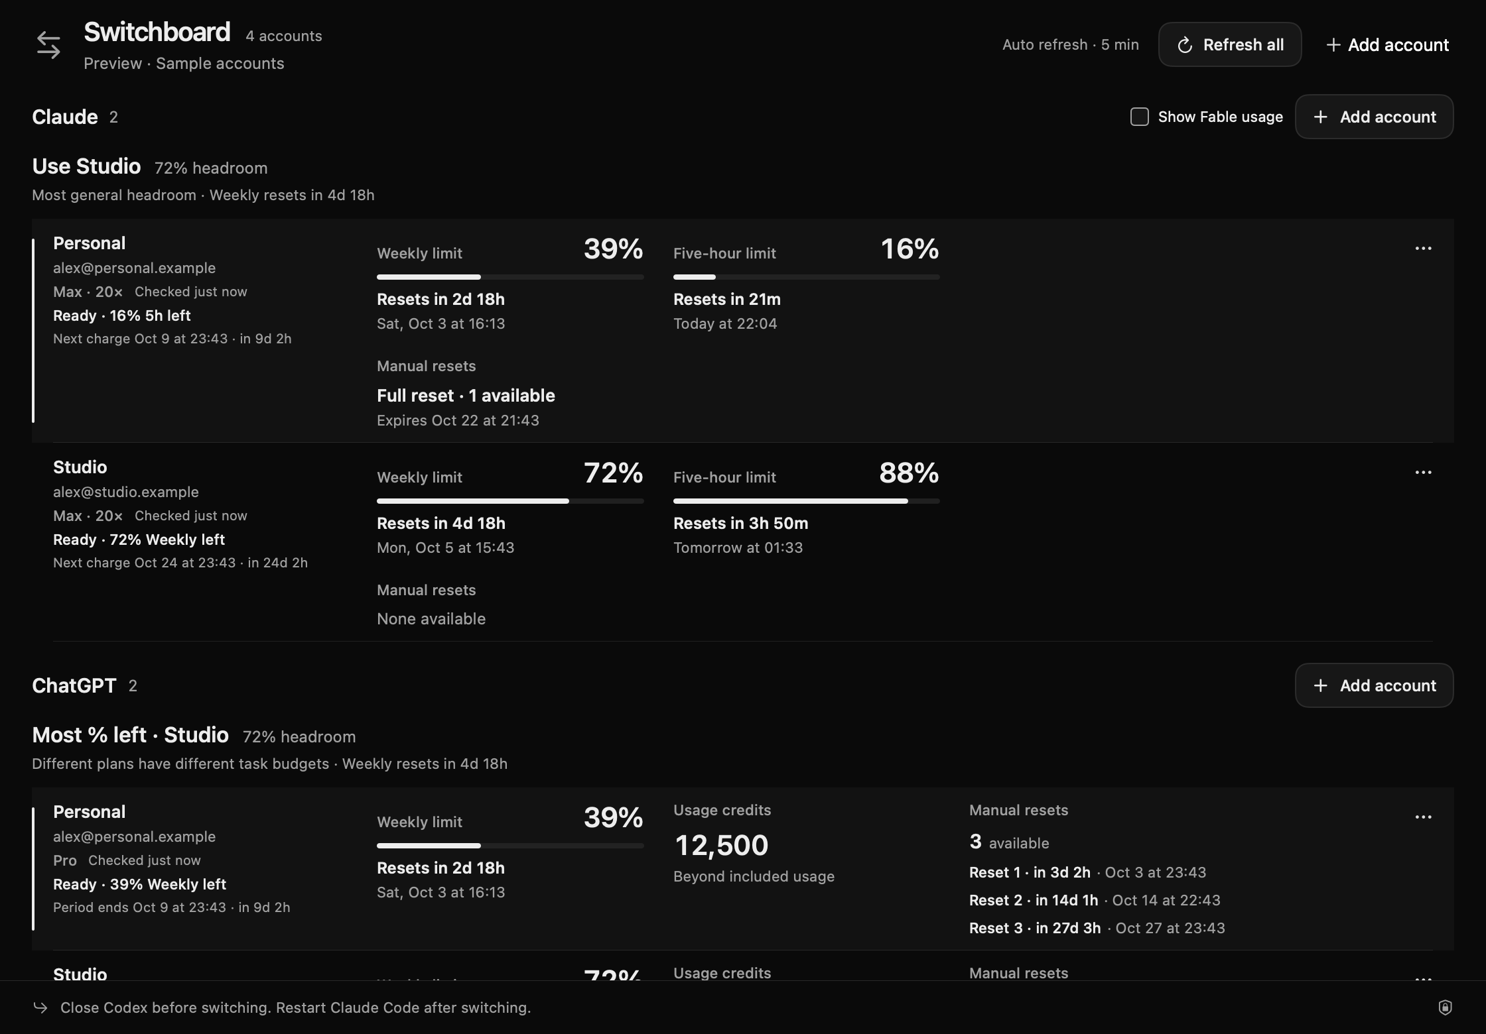Screen dimensions: 1486x1034
Task: Click 'Reset 3 · in 27d 3h' entry
Action: [x=1035, y=928]
